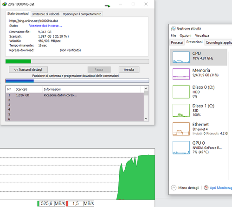Open Opzioni menu in Gestione attività
The image size is (232, 207).
click(x=186, y=35)
